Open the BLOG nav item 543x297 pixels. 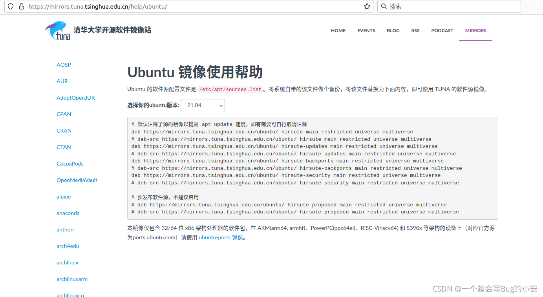pyautogui.click(x=393, y=31)
